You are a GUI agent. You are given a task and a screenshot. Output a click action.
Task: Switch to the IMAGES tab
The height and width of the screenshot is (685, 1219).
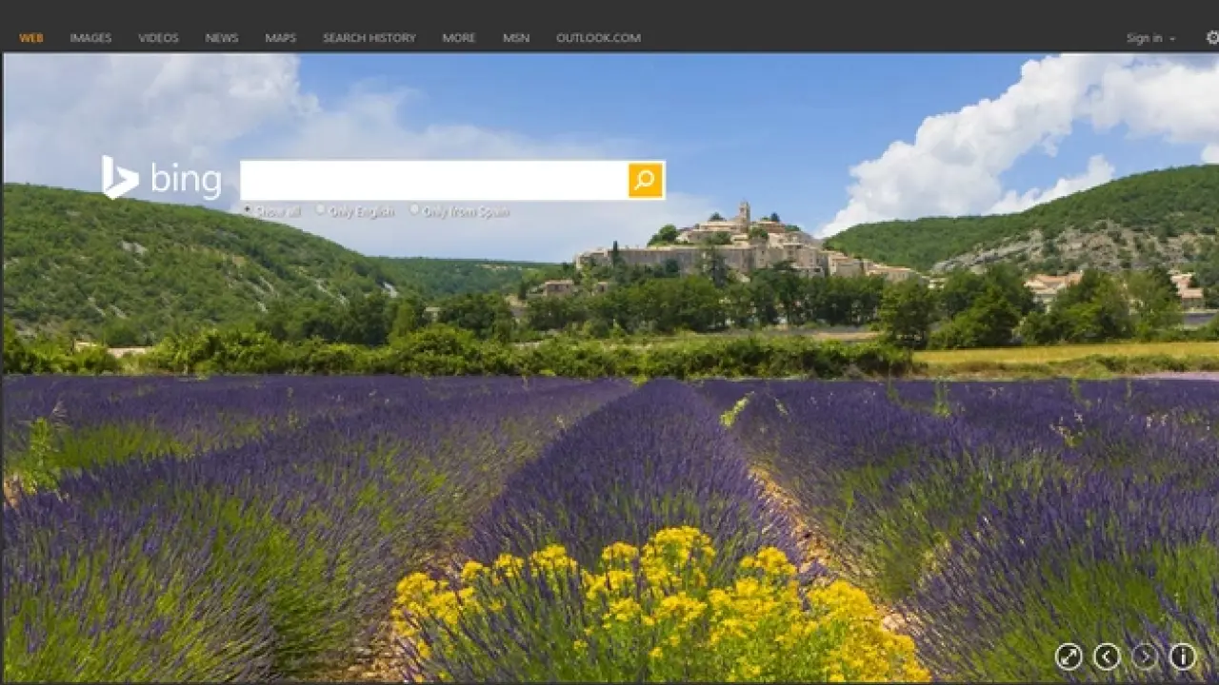click(x=90, y=38)
